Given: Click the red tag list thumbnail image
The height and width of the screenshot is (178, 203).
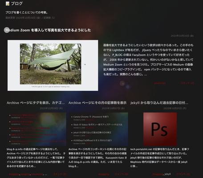Looking at the screenshot, I should click(x=37, y=129).
